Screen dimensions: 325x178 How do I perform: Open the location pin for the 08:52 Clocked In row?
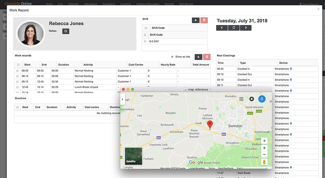click(x=291, y=69)
